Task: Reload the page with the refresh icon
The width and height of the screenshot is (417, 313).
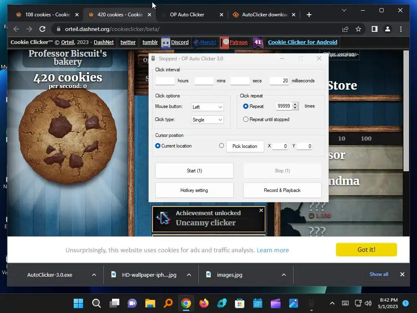Action: 42,29
